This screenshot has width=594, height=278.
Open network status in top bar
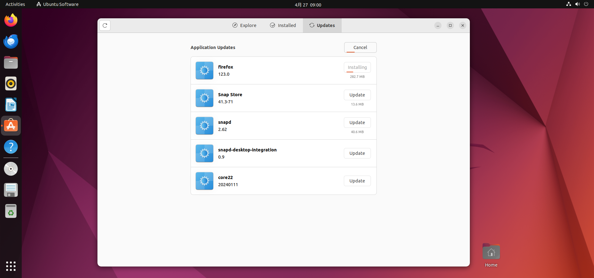(569, 4)
